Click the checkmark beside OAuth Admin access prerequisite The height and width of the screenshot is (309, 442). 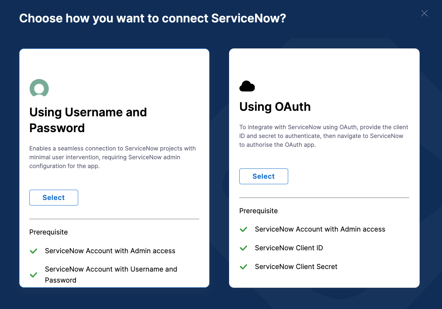[x=243, y=229]
